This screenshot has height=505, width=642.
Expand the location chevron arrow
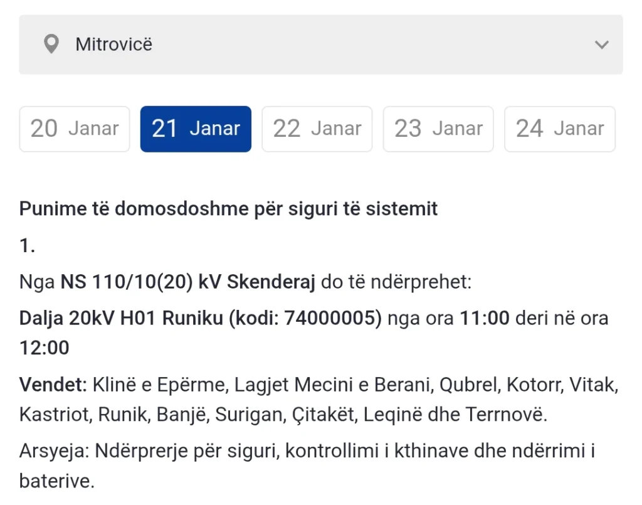pyautogui.click(x=602, y=45)
